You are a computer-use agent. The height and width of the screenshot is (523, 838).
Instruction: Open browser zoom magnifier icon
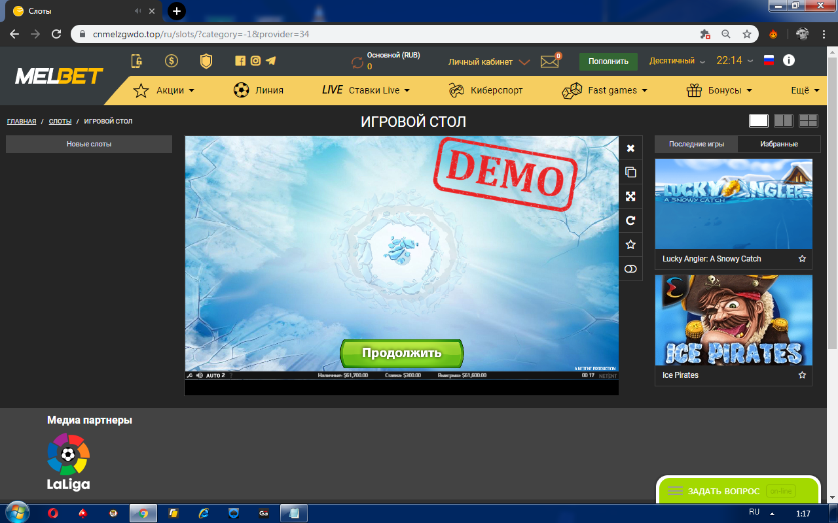(x=725, y=34)
